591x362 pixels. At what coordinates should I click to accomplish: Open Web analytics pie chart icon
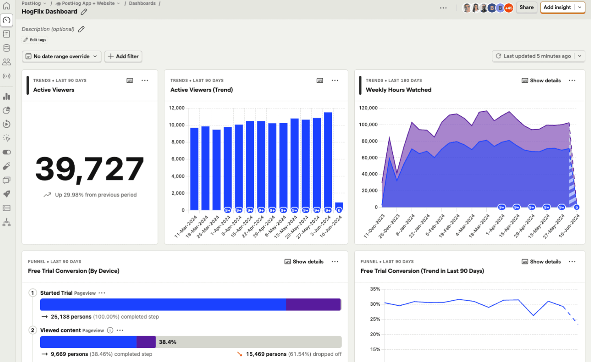tap(6, 110)
